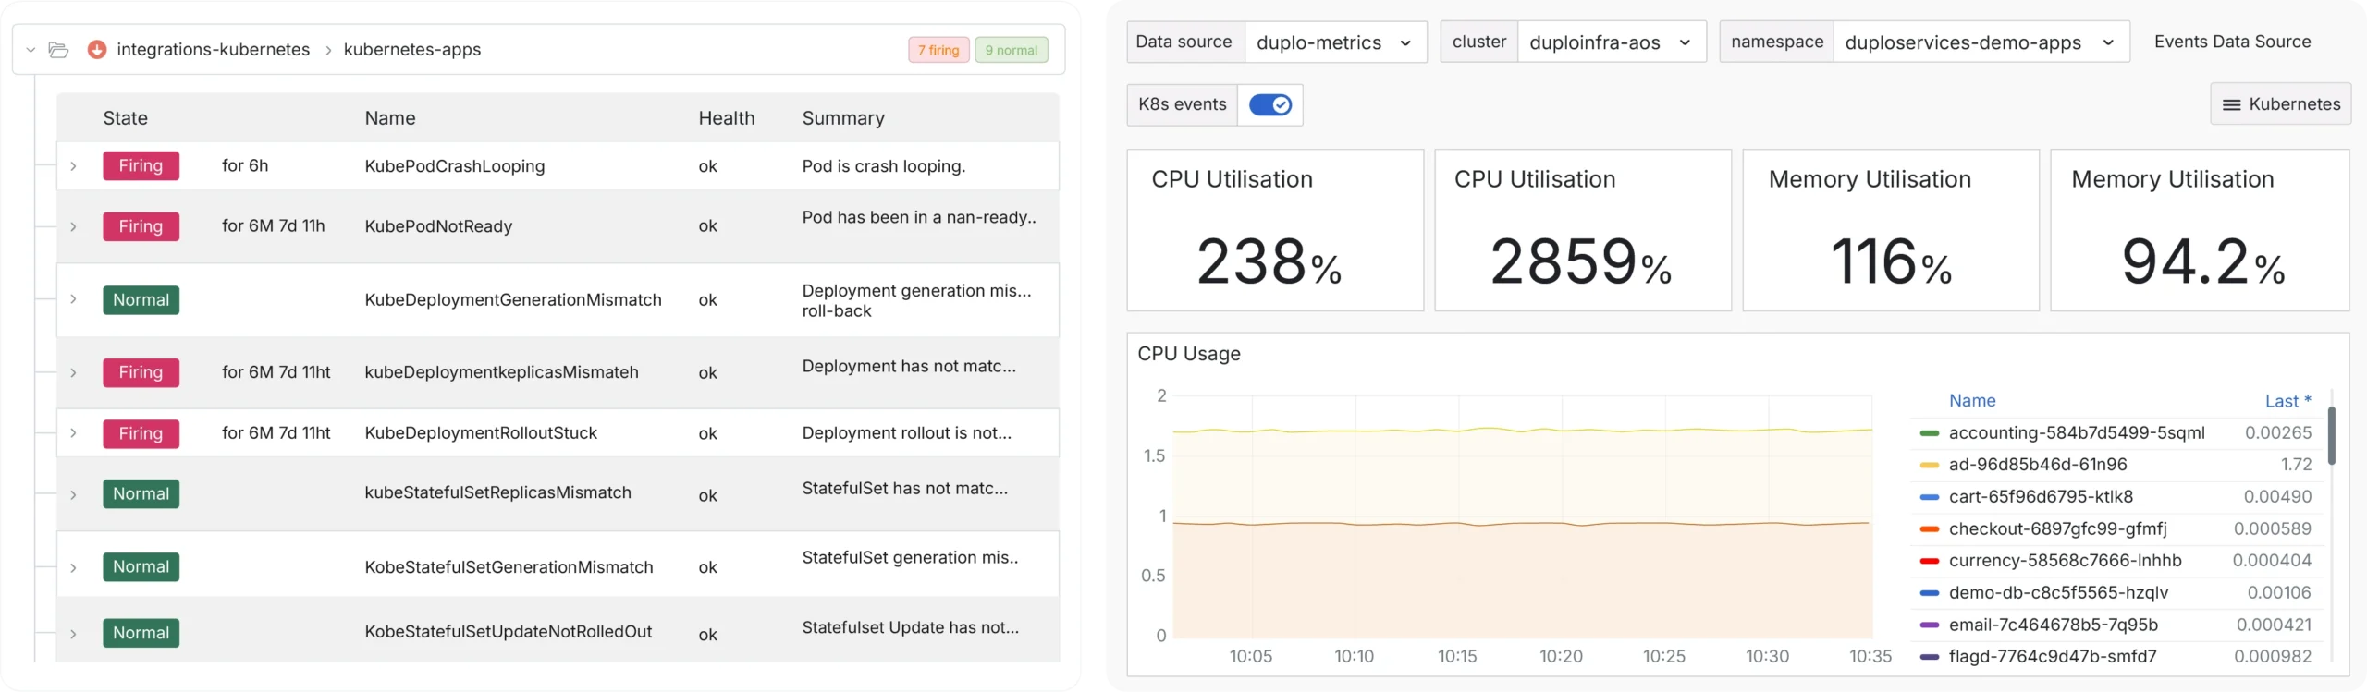This screenshot has width=2367, height=692.
Task: Hide the flagd series via its legend marker
Action: (x=1930, y=657)
